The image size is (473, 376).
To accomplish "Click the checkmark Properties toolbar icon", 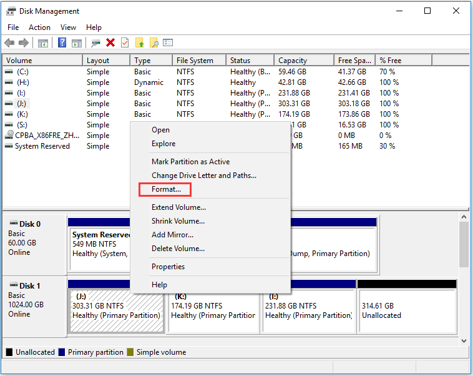I will click(x=125, y=42).
